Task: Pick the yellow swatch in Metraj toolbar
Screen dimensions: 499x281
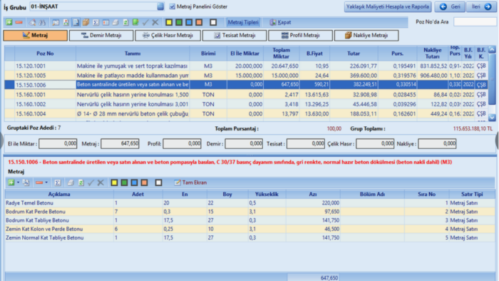Action: 114,183
